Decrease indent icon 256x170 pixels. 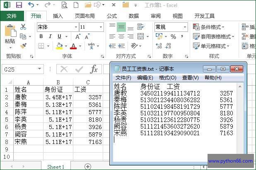[112, 46]
